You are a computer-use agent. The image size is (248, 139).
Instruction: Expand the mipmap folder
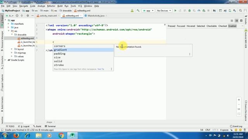pos(12,53)
